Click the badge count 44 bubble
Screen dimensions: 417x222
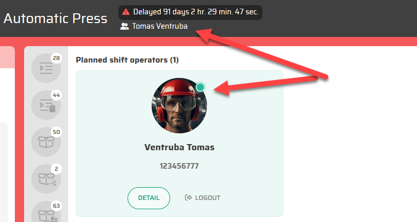tap(56, 95)
